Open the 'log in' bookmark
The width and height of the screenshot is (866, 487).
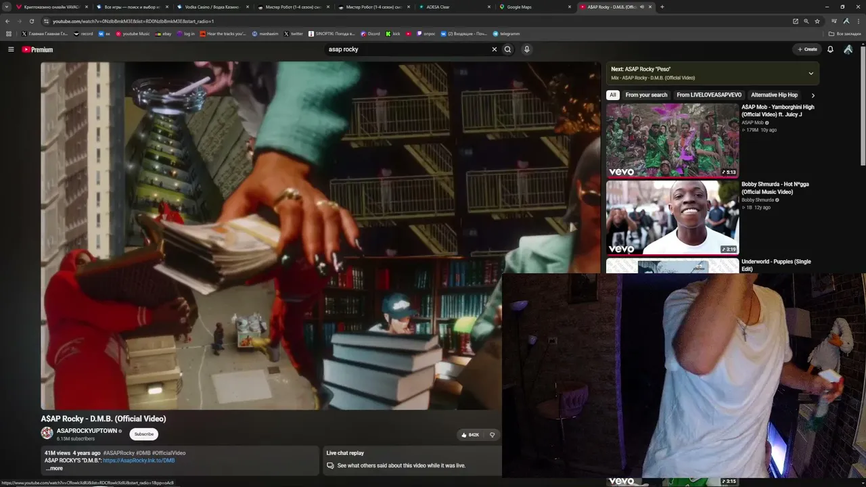[x=185, y=34]
